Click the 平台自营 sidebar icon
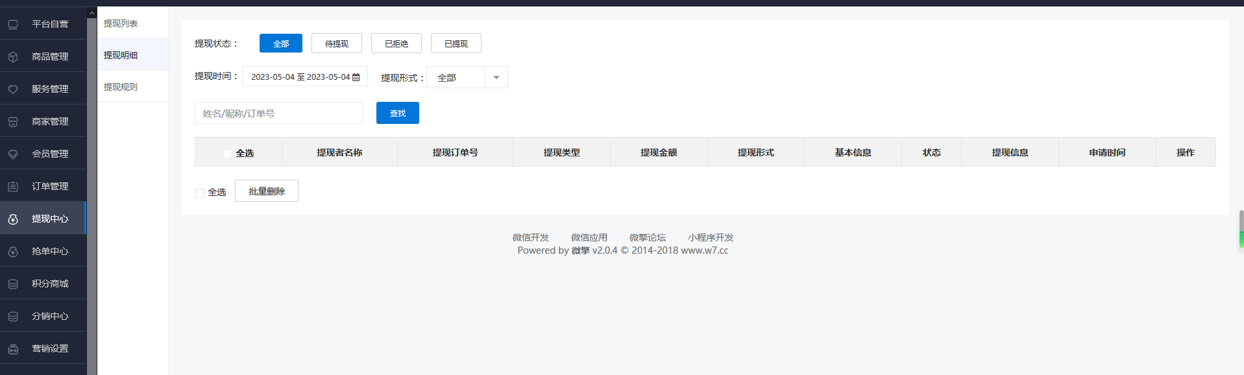 tap(13, 24)
